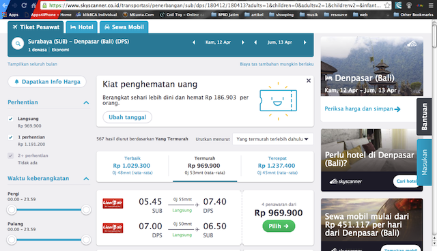Collapse the Waktu keberangkatan section
Image resolution: width=437 pixels, height=251 pixels.
86,179
